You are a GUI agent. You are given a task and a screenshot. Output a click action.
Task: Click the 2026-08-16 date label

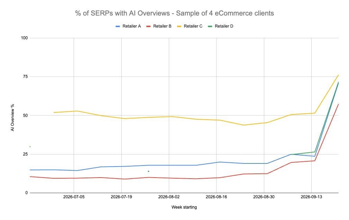216,197
